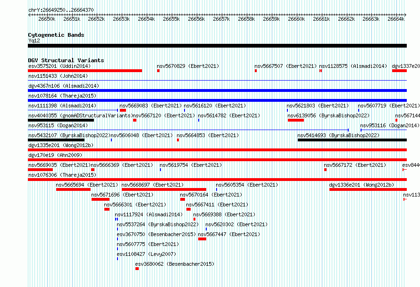Select the nsv5670829 (Ebert2021) variant label
This screenshot has height=287, width=420.
188,66
